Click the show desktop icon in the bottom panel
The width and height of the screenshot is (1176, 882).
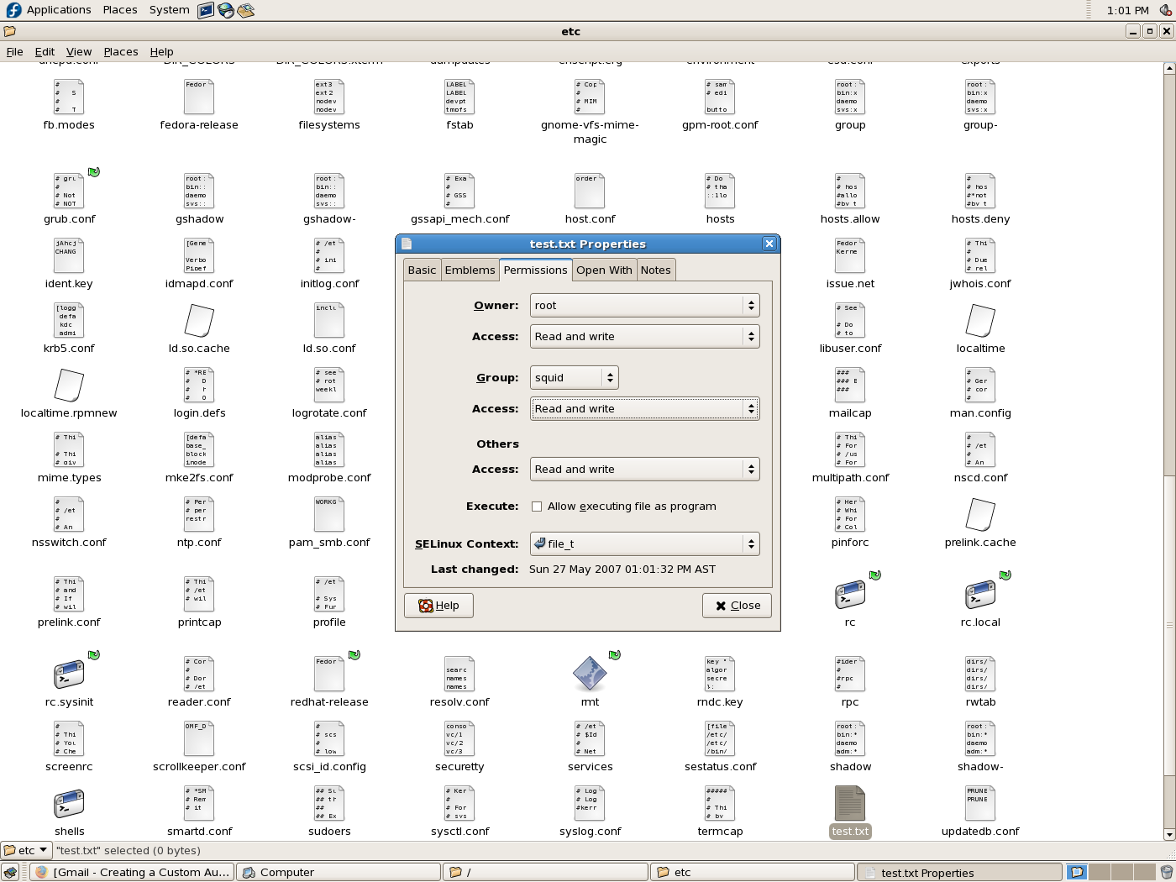(x=10, y=872)
